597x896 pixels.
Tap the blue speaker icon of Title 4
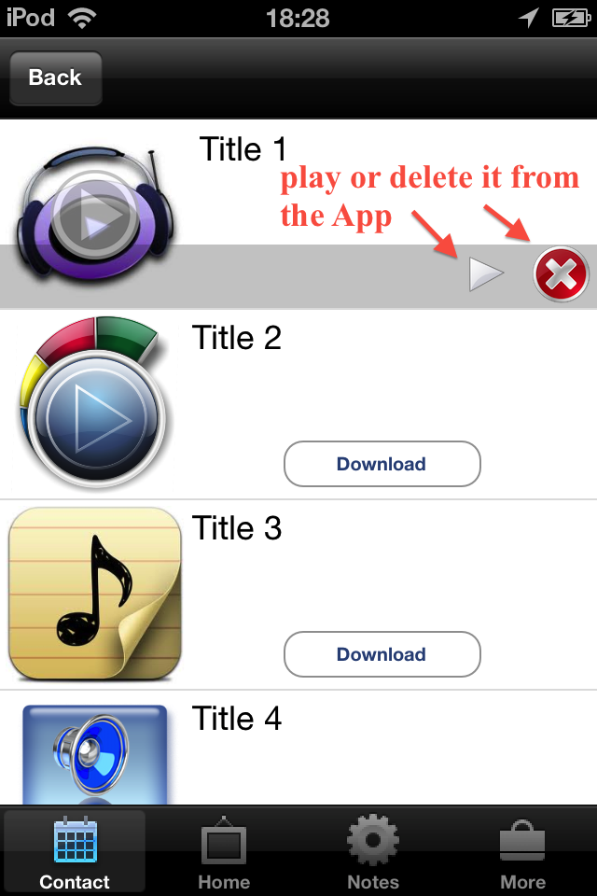click(95, 754)
